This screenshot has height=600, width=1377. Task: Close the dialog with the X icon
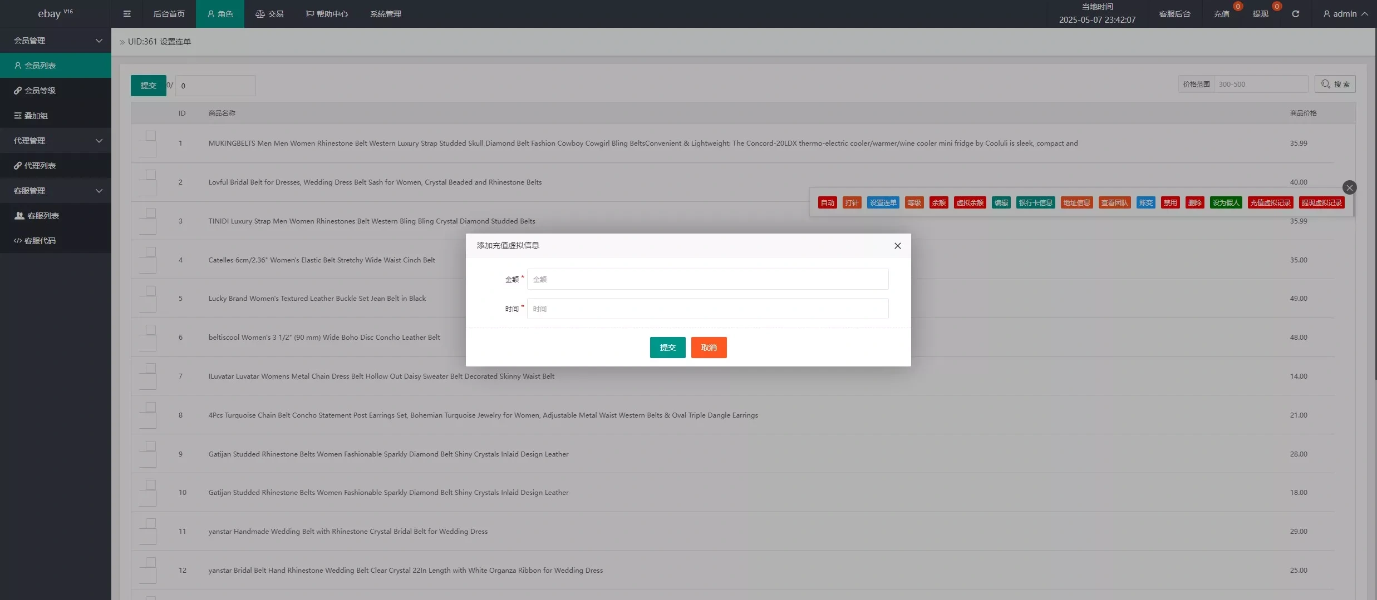pyautogui.click(x=897, y=246)
